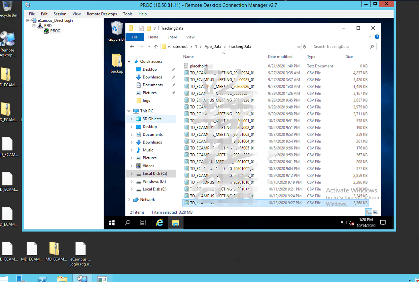Expand the 3D Objects node
The height and width of the screenshot is (282, 419).
[x=132, y=119]
